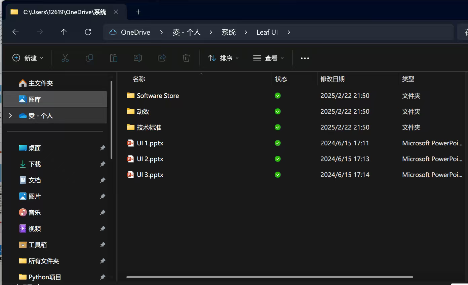Sort by the 修改日期 column header
Image resolution: width=468 pixels, height=285 pixels.
(x=333, y=79)
